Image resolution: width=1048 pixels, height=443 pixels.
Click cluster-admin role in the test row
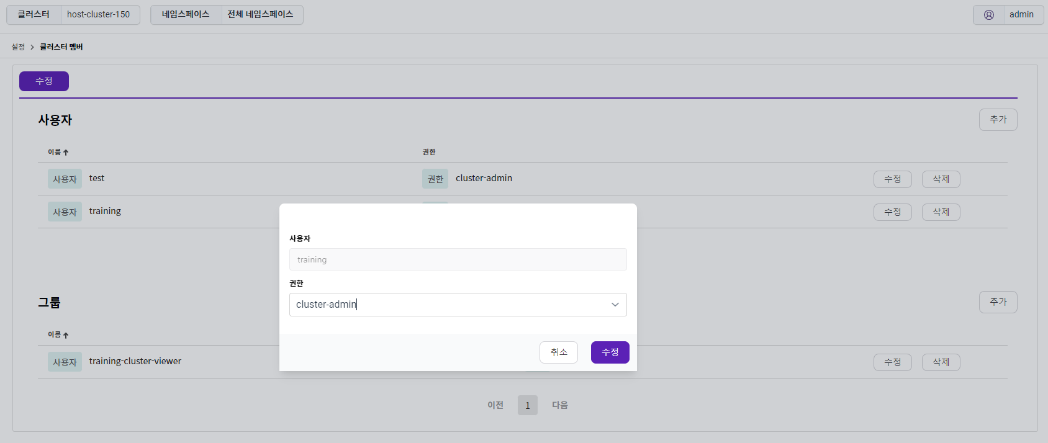[x=484, y=179]
